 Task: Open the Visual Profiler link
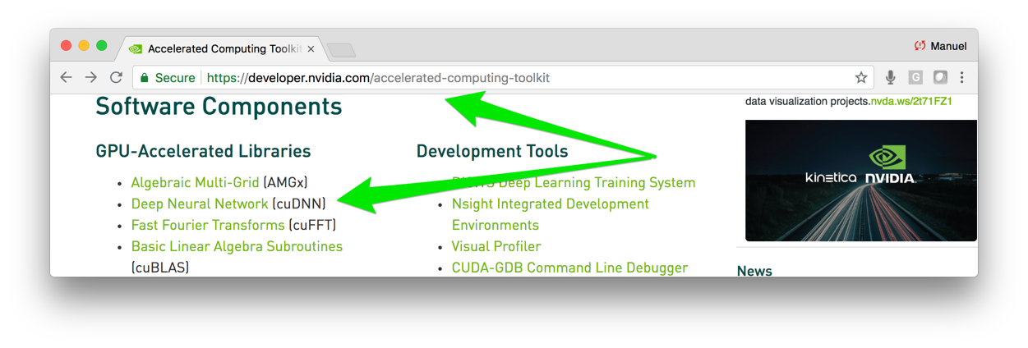[x=496, y=246]
